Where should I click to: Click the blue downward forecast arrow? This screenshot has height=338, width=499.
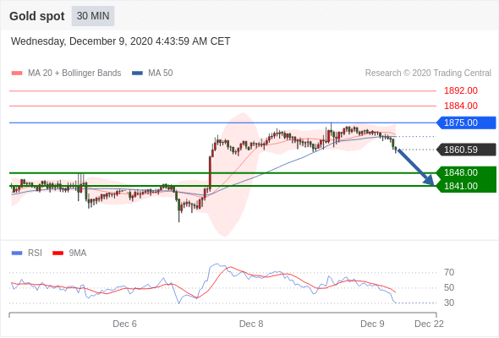[415, 167]
